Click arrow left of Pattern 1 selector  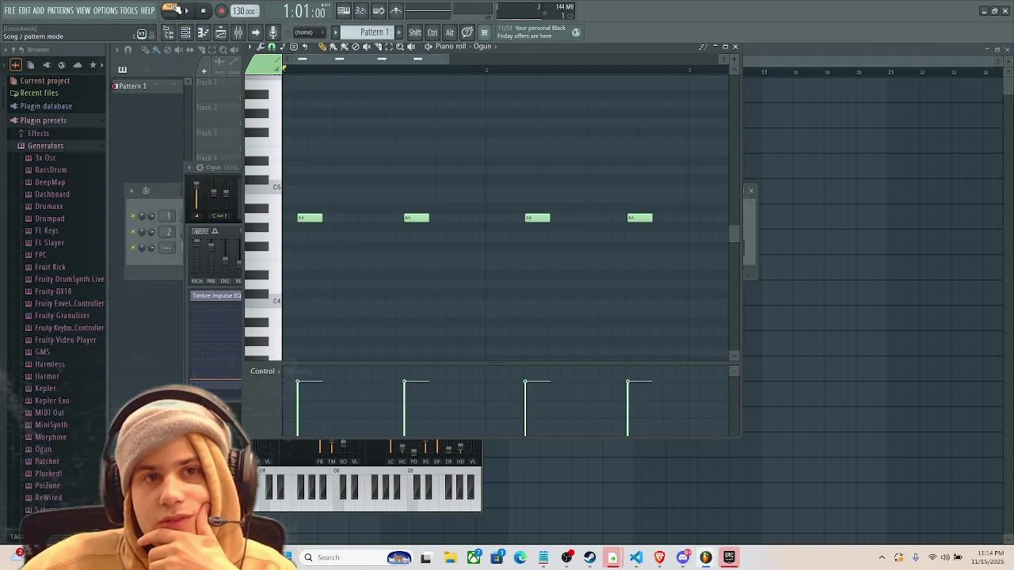(336, 32)
